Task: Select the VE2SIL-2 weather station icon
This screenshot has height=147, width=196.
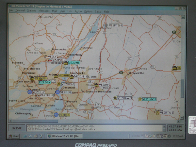Action: tap(30, 92)
